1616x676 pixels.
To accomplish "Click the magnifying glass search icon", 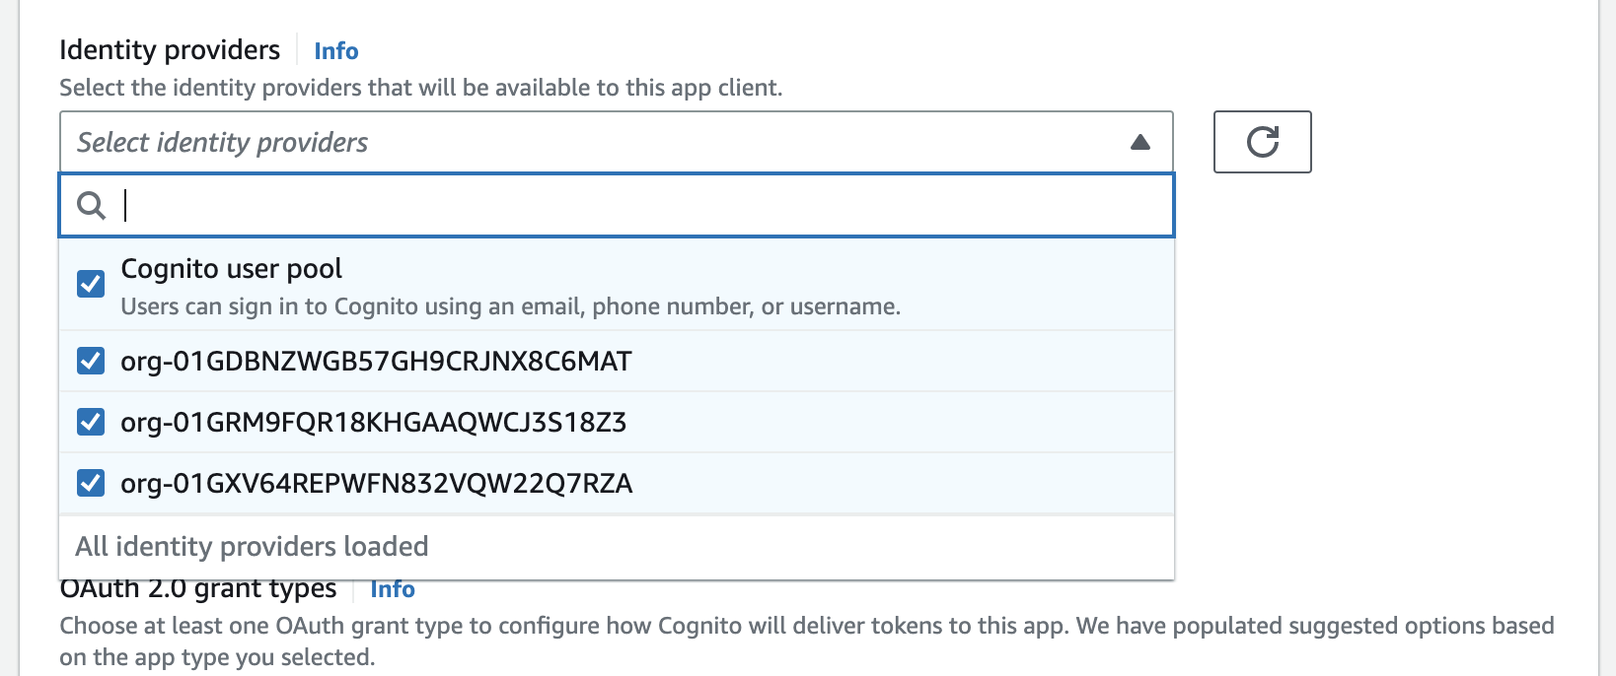I will pyautogui.click(x=91, y=205).
